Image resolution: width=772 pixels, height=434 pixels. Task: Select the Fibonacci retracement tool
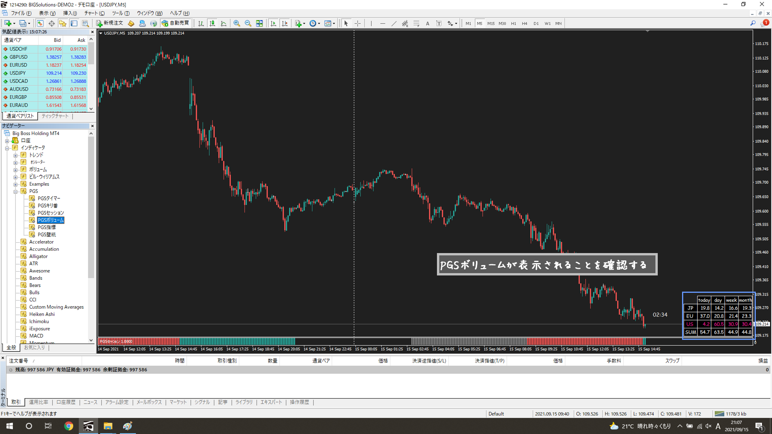tap(416, 24)
